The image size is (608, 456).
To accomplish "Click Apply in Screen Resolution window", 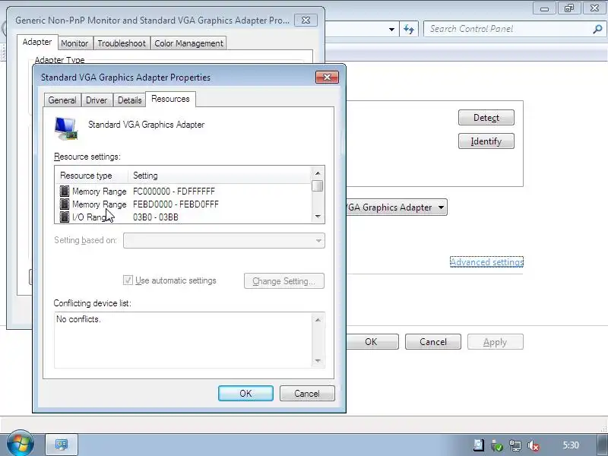I will click(496, 341).
